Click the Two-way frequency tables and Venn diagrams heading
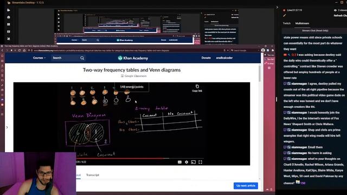The height and width of the screenshot is (195, 347). (x=132, y=70)
